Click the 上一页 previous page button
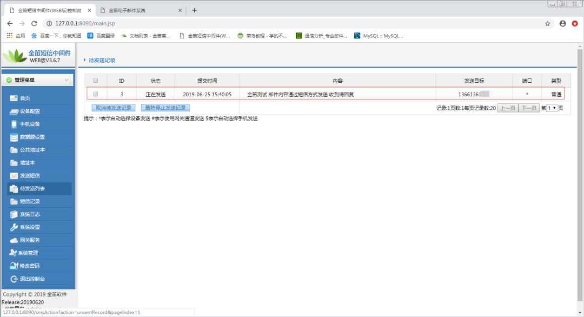 [x=508, y=108]
